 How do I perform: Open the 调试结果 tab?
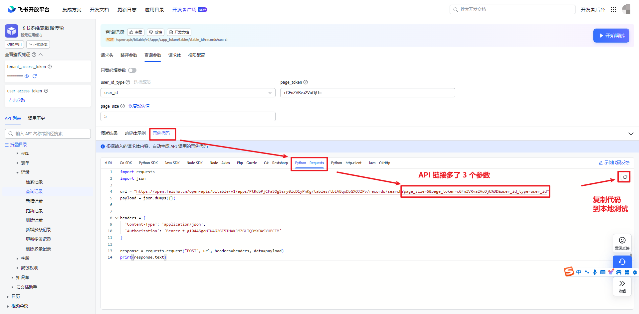point(109,133)
